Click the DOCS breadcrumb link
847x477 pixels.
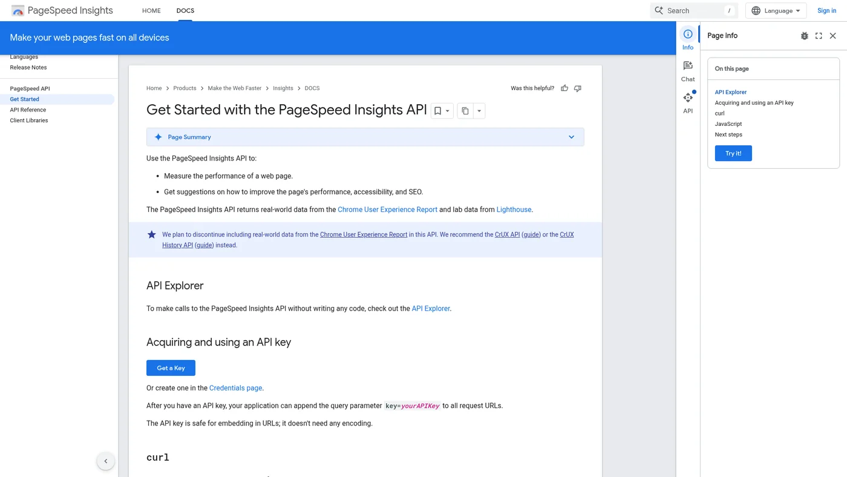(x=312, y=88)
